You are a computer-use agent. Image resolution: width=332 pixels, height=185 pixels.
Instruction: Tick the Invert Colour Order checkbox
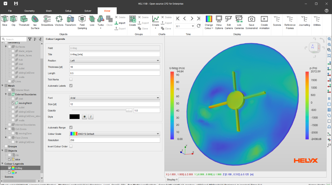coord(71,146)
